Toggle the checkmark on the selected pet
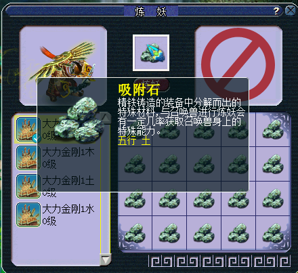298x273 pixels. click(x=36, y=138)
